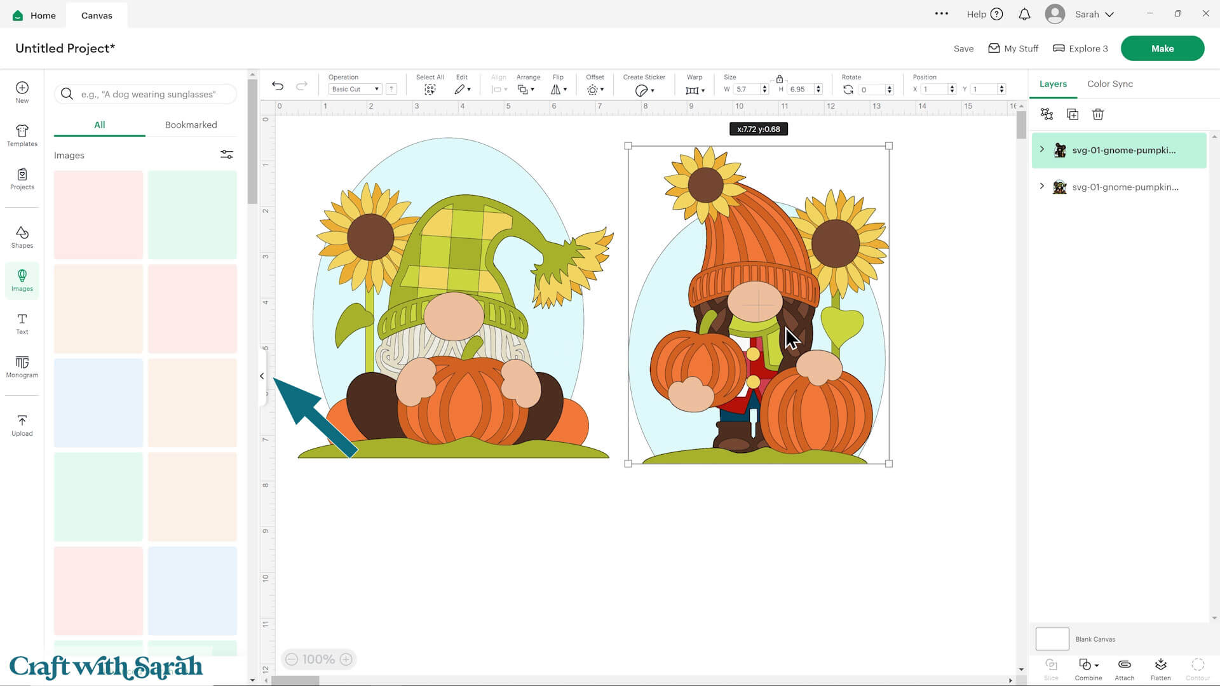
Task: Open Explore 3 from the header
Action: pos(1080,48)
